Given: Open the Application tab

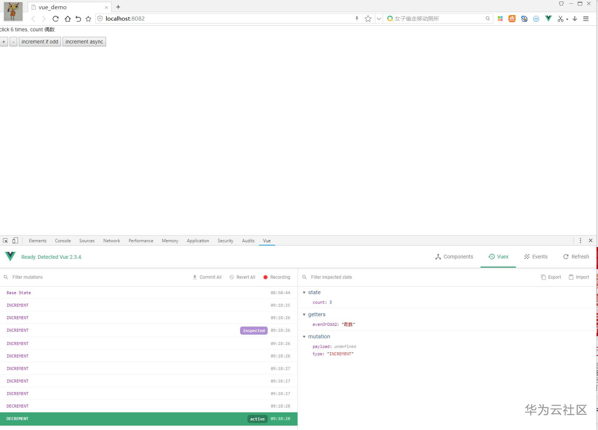Looking at the screenshot, I should (x=198, y=241).
